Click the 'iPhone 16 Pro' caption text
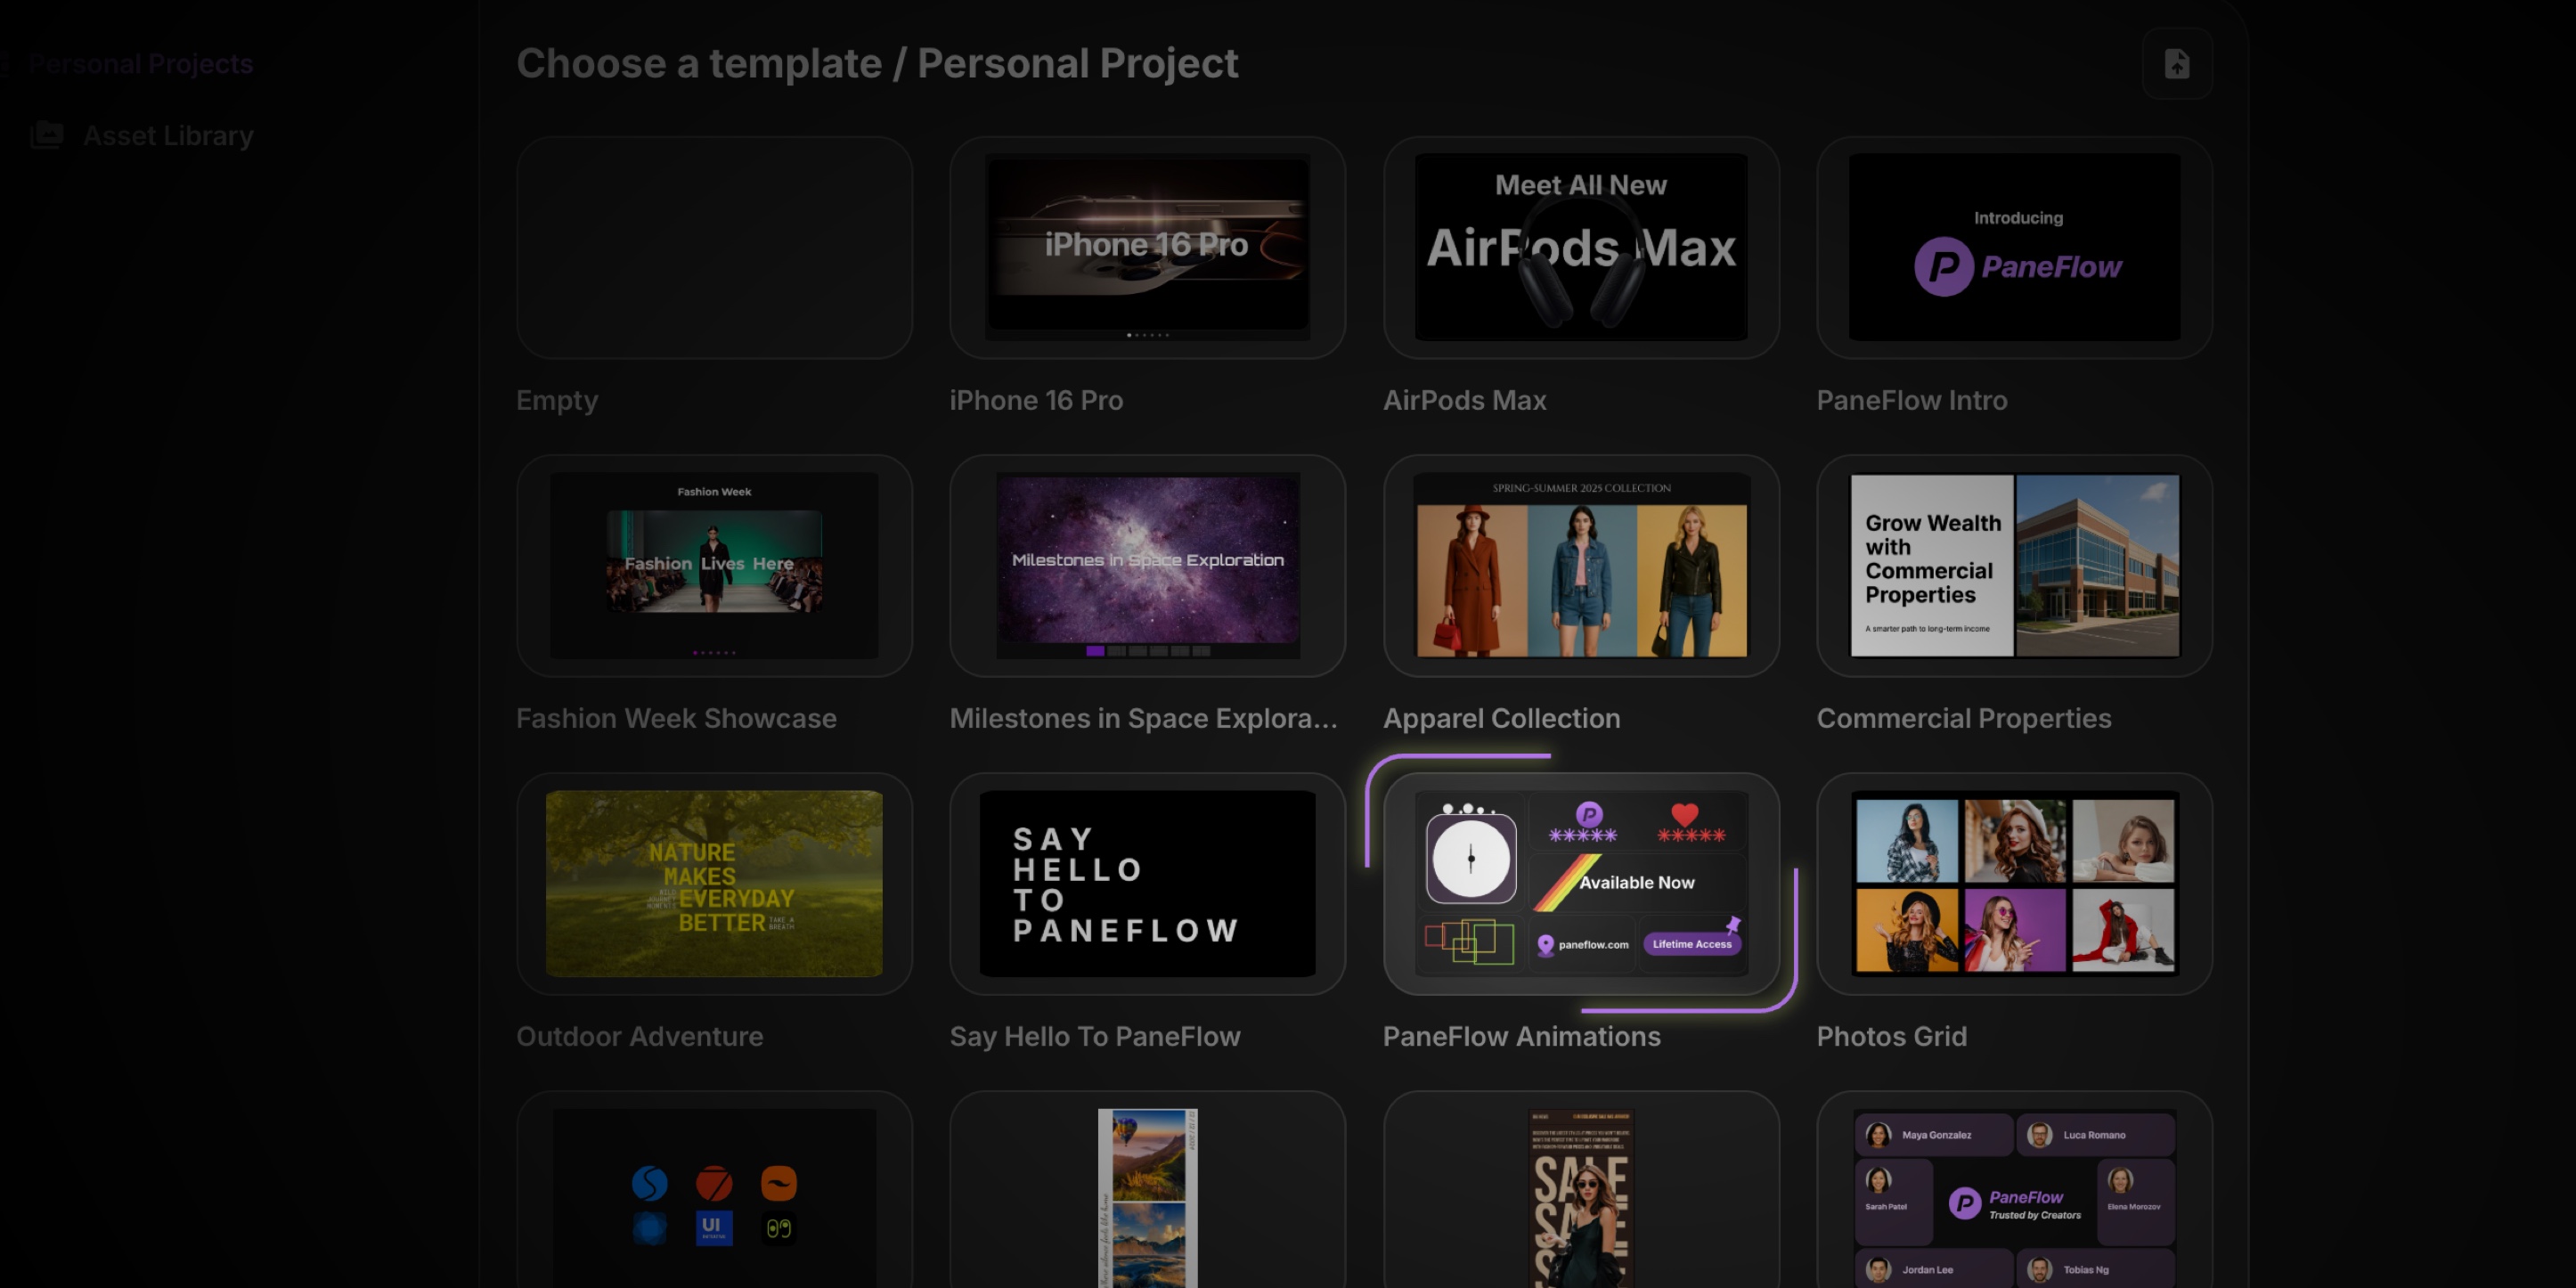Viewport: 2576px width, 1288px height. 1036,401
